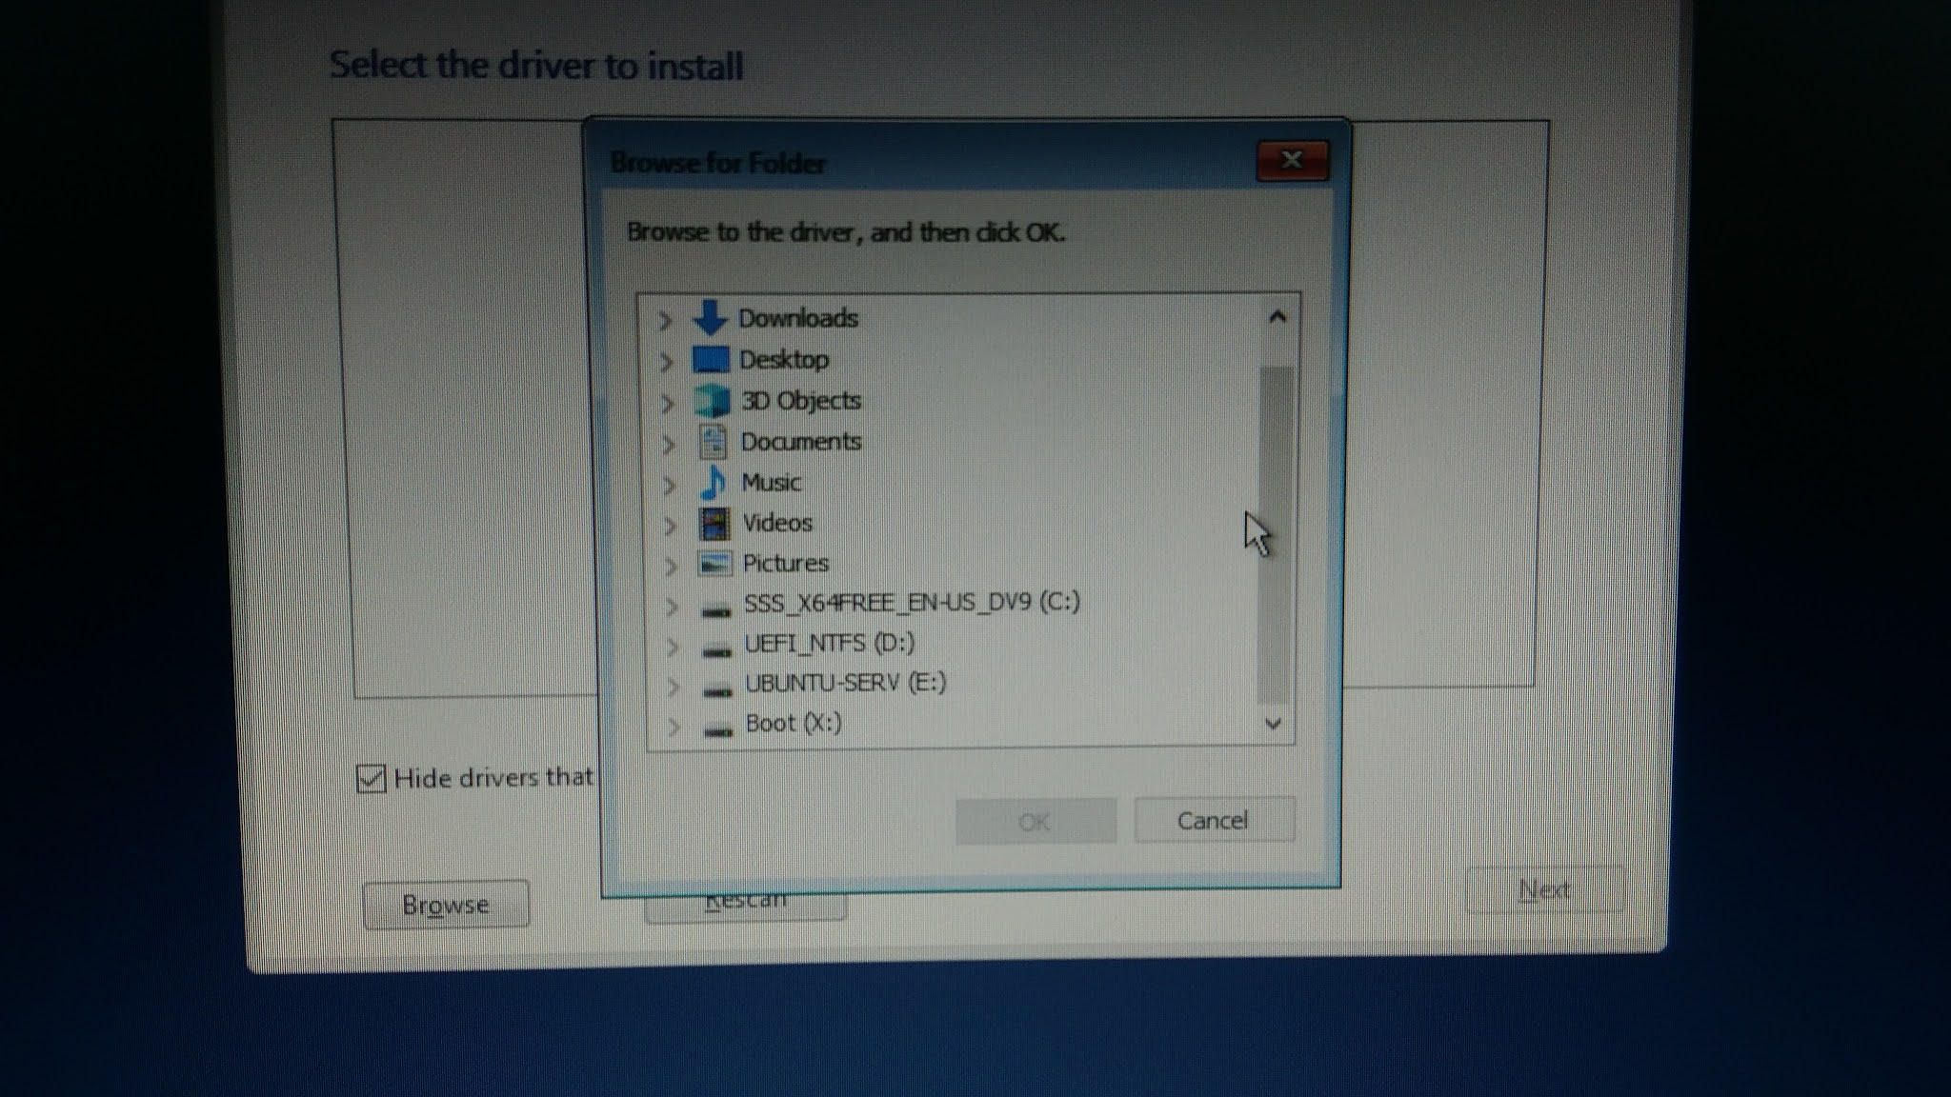Click the Desktop folder icon

coord(711,360)
